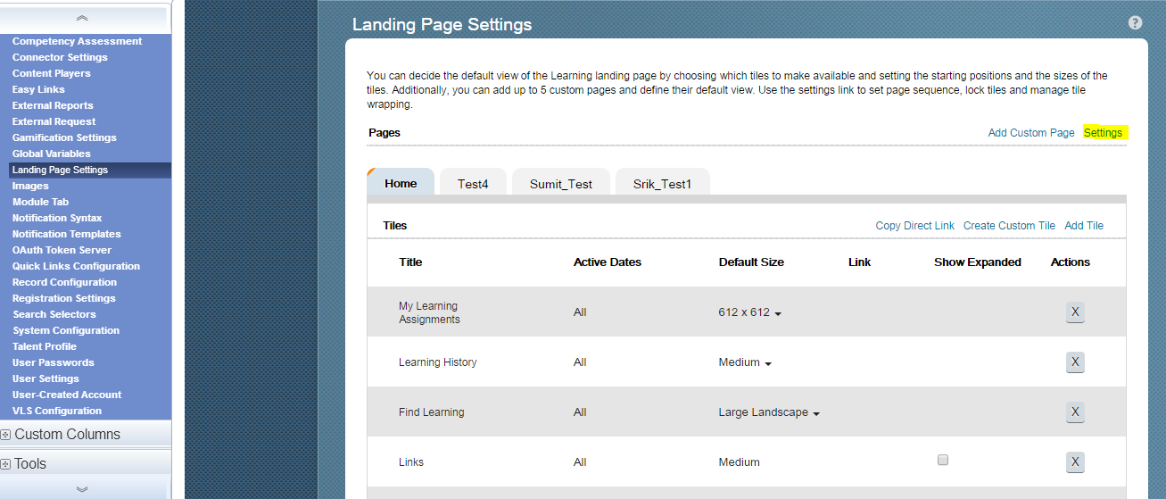Click Create Custom Tile link
This screenshot has height=499, width=1166.
1009,226
